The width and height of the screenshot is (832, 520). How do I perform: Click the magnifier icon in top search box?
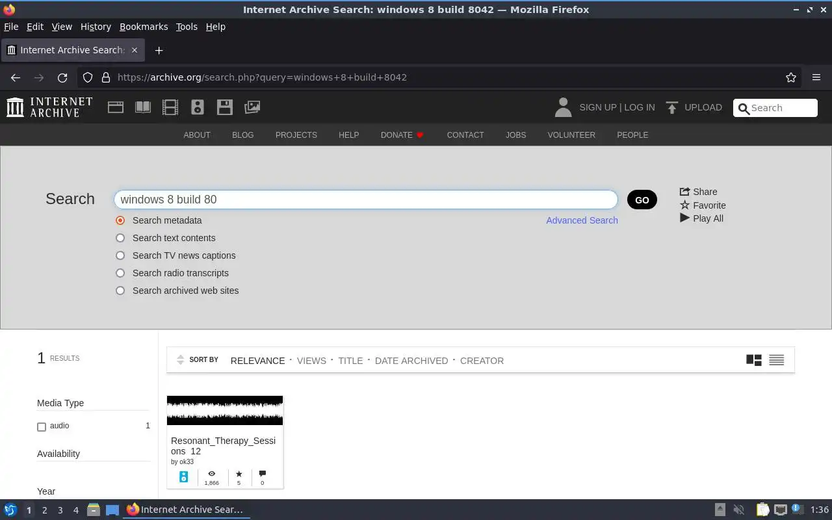coord(744,109)
